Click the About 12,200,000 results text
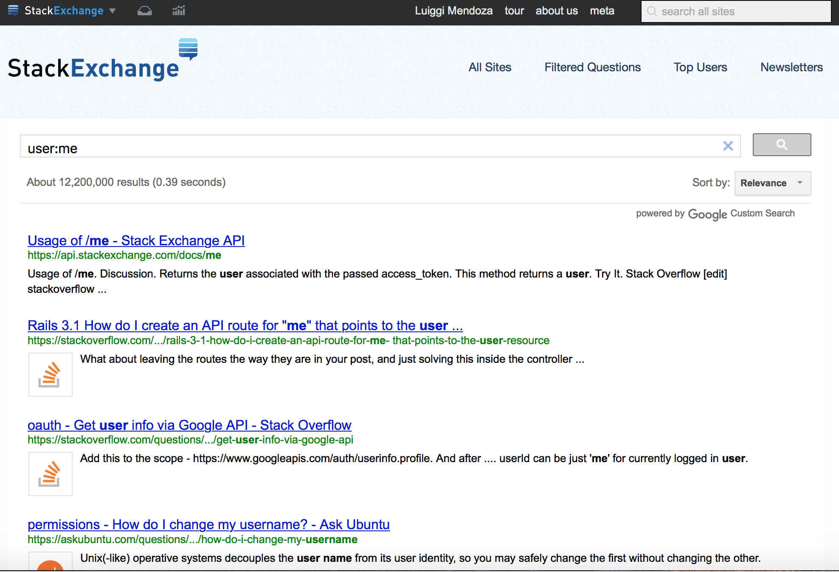This screenshot has height=572, width=839. pyautogui.click(x=126, y=182)
